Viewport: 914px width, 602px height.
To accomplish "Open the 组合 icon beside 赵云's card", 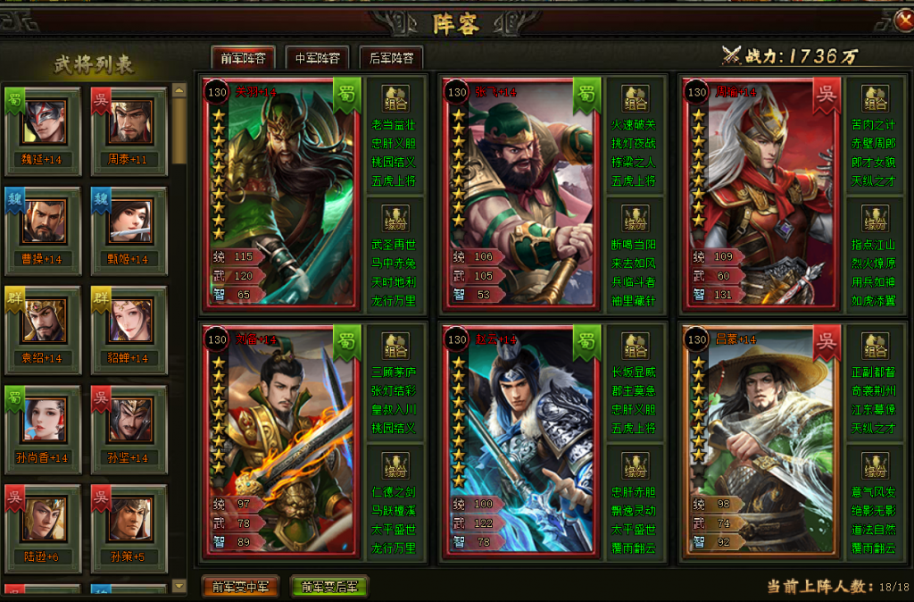I will click(x=635, y=346).
